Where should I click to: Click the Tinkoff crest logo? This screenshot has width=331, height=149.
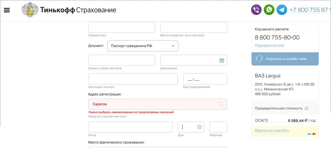pos(30,10)
